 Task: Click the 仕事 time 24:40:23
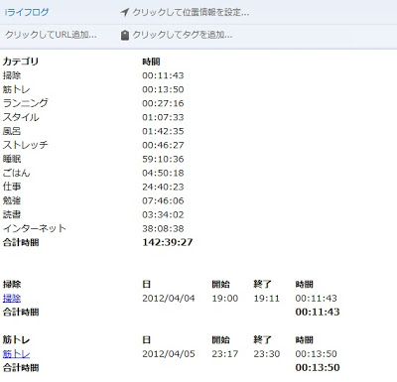[x=163, y=187]
